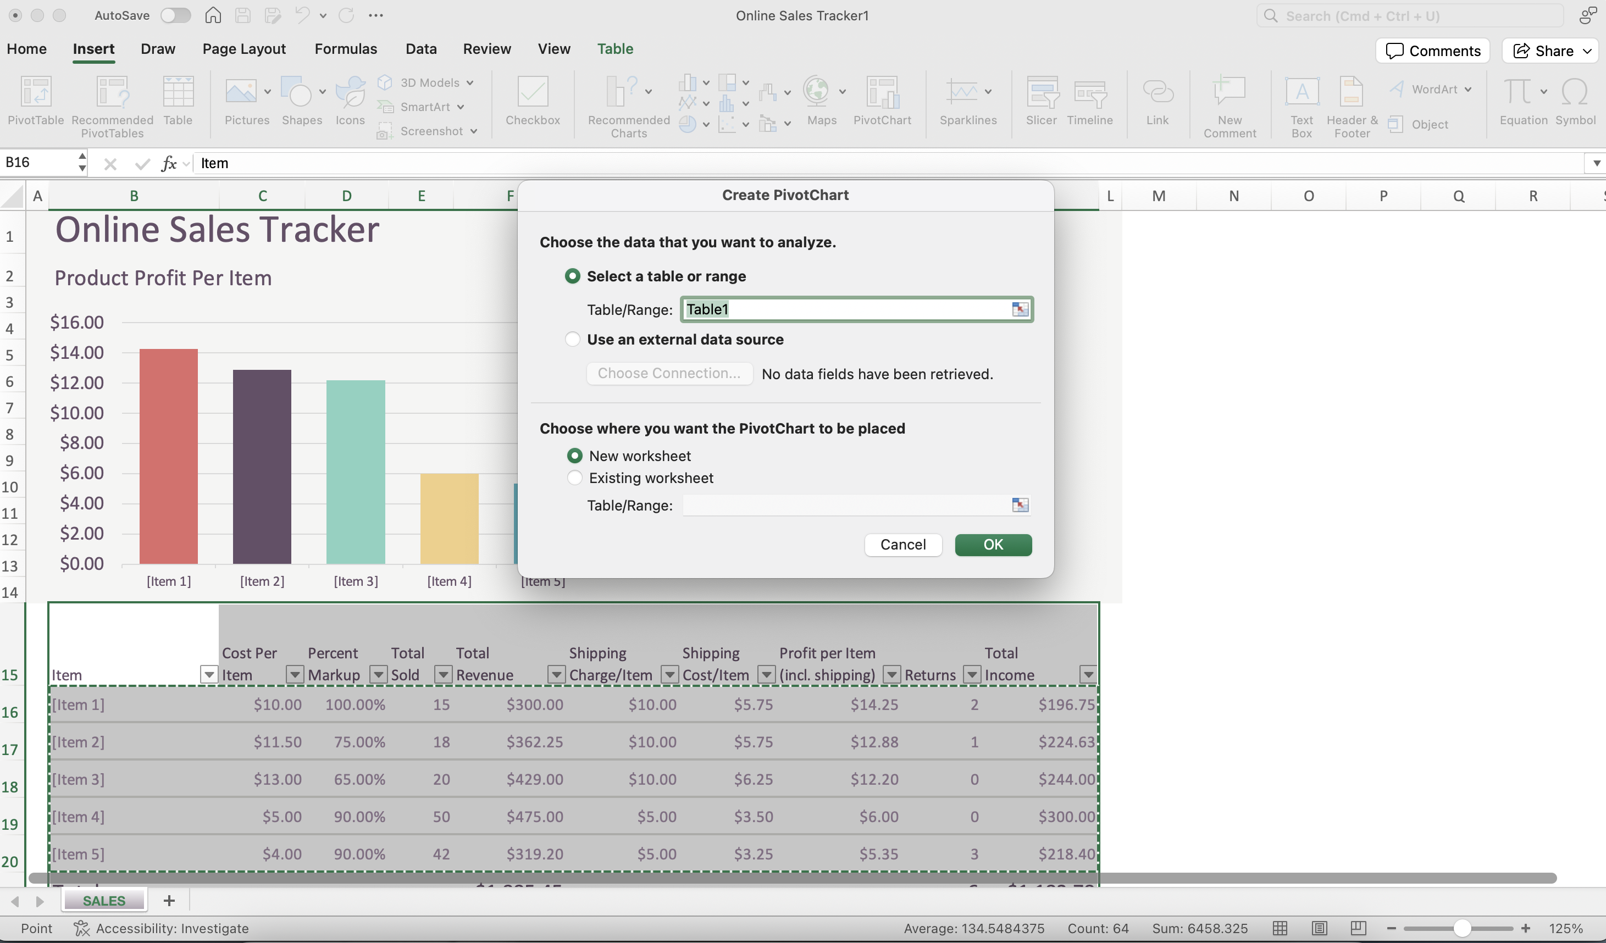This screenshot has width=1606, height=943.
Task: Select the SALES sheet tab
Action: tap(104, 900)
